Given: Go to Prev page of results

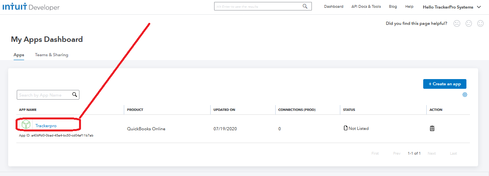Looking at the screenshot, I should (x=397, y=154).
